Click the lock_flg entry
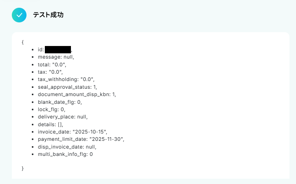This screenshot has height=184, width=296. coord(51,110)
